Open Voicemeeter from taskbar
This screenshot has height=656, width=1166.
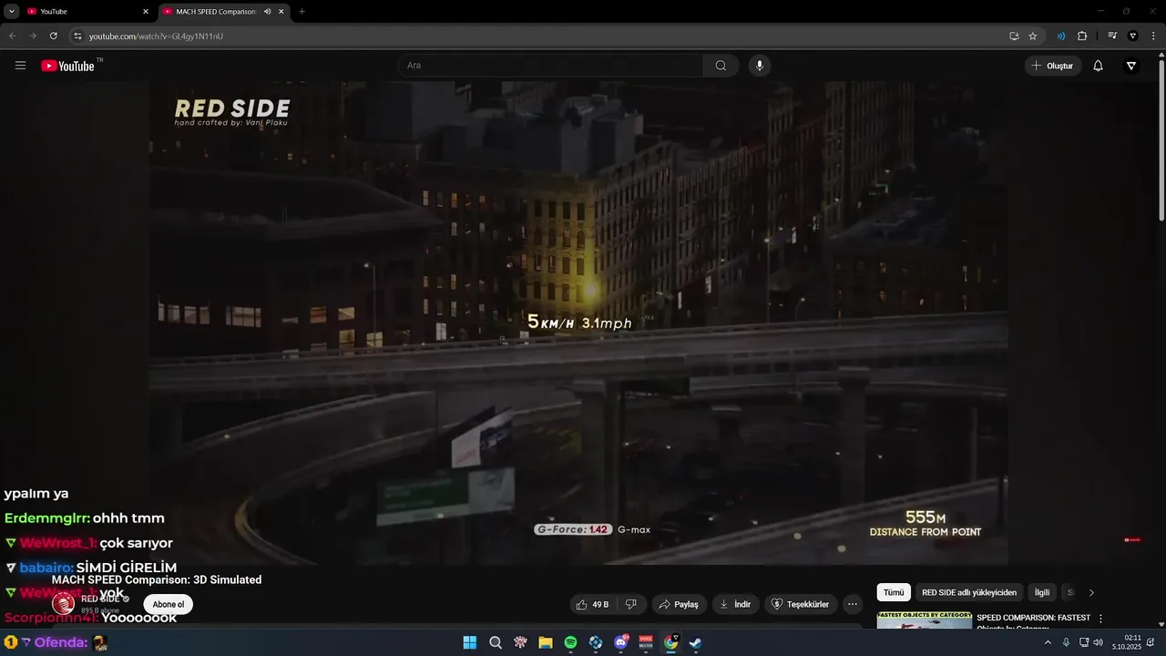click(646, 642)
